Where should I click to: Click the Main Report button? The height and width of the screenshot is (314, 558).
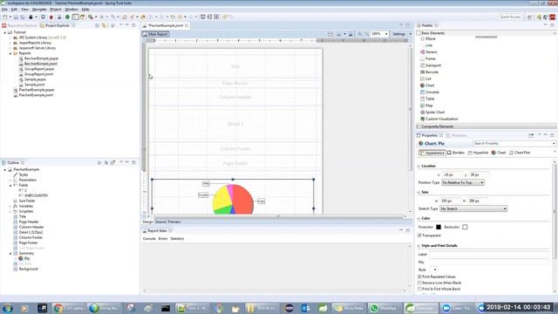155,34
